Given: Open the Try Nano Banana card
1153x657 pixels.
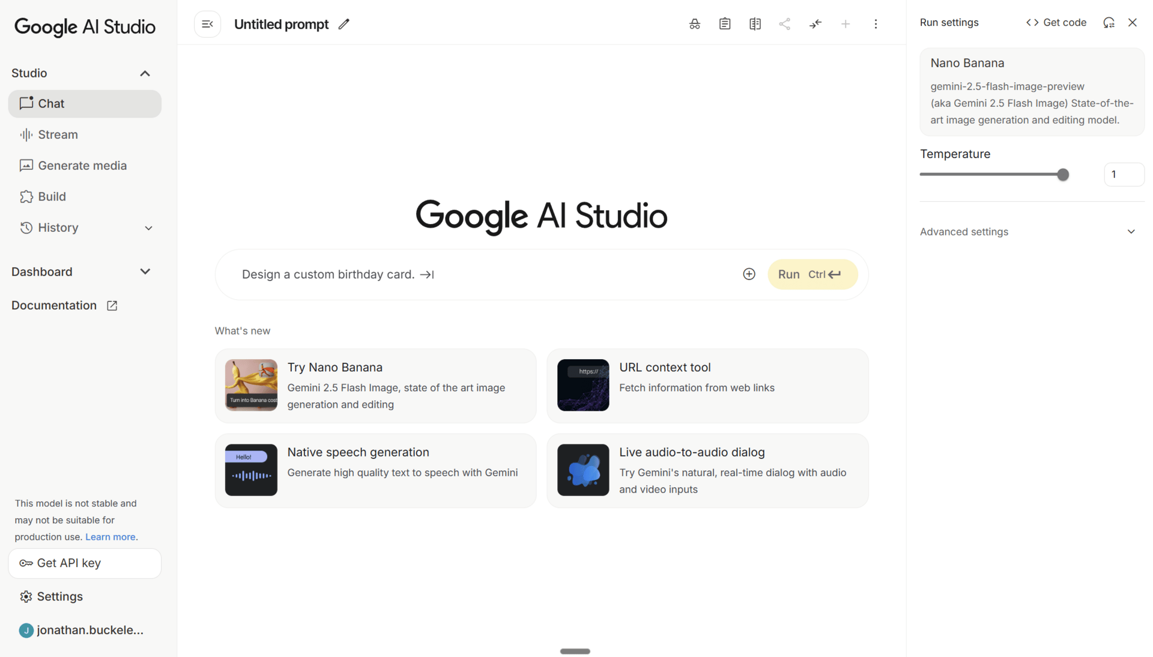Looking at the screenshot, I should (x=375, y=386).
